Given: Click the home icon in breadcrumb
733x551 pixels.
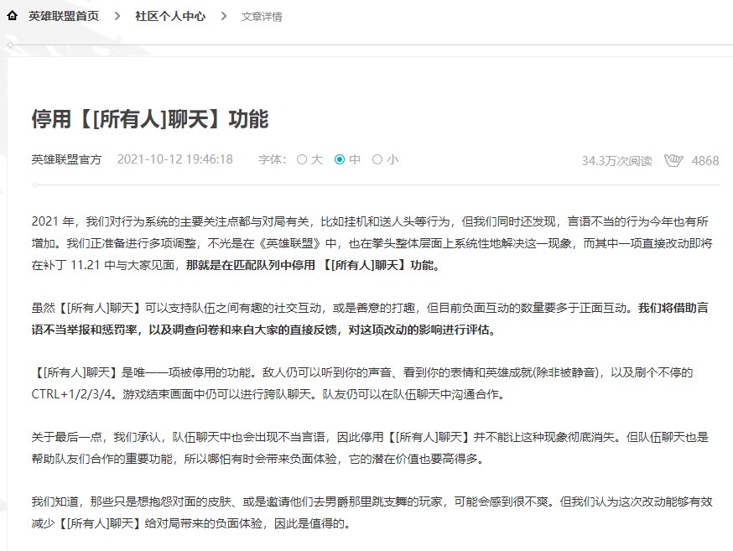Looking at the screenshot, I should (x=12, y=16).
